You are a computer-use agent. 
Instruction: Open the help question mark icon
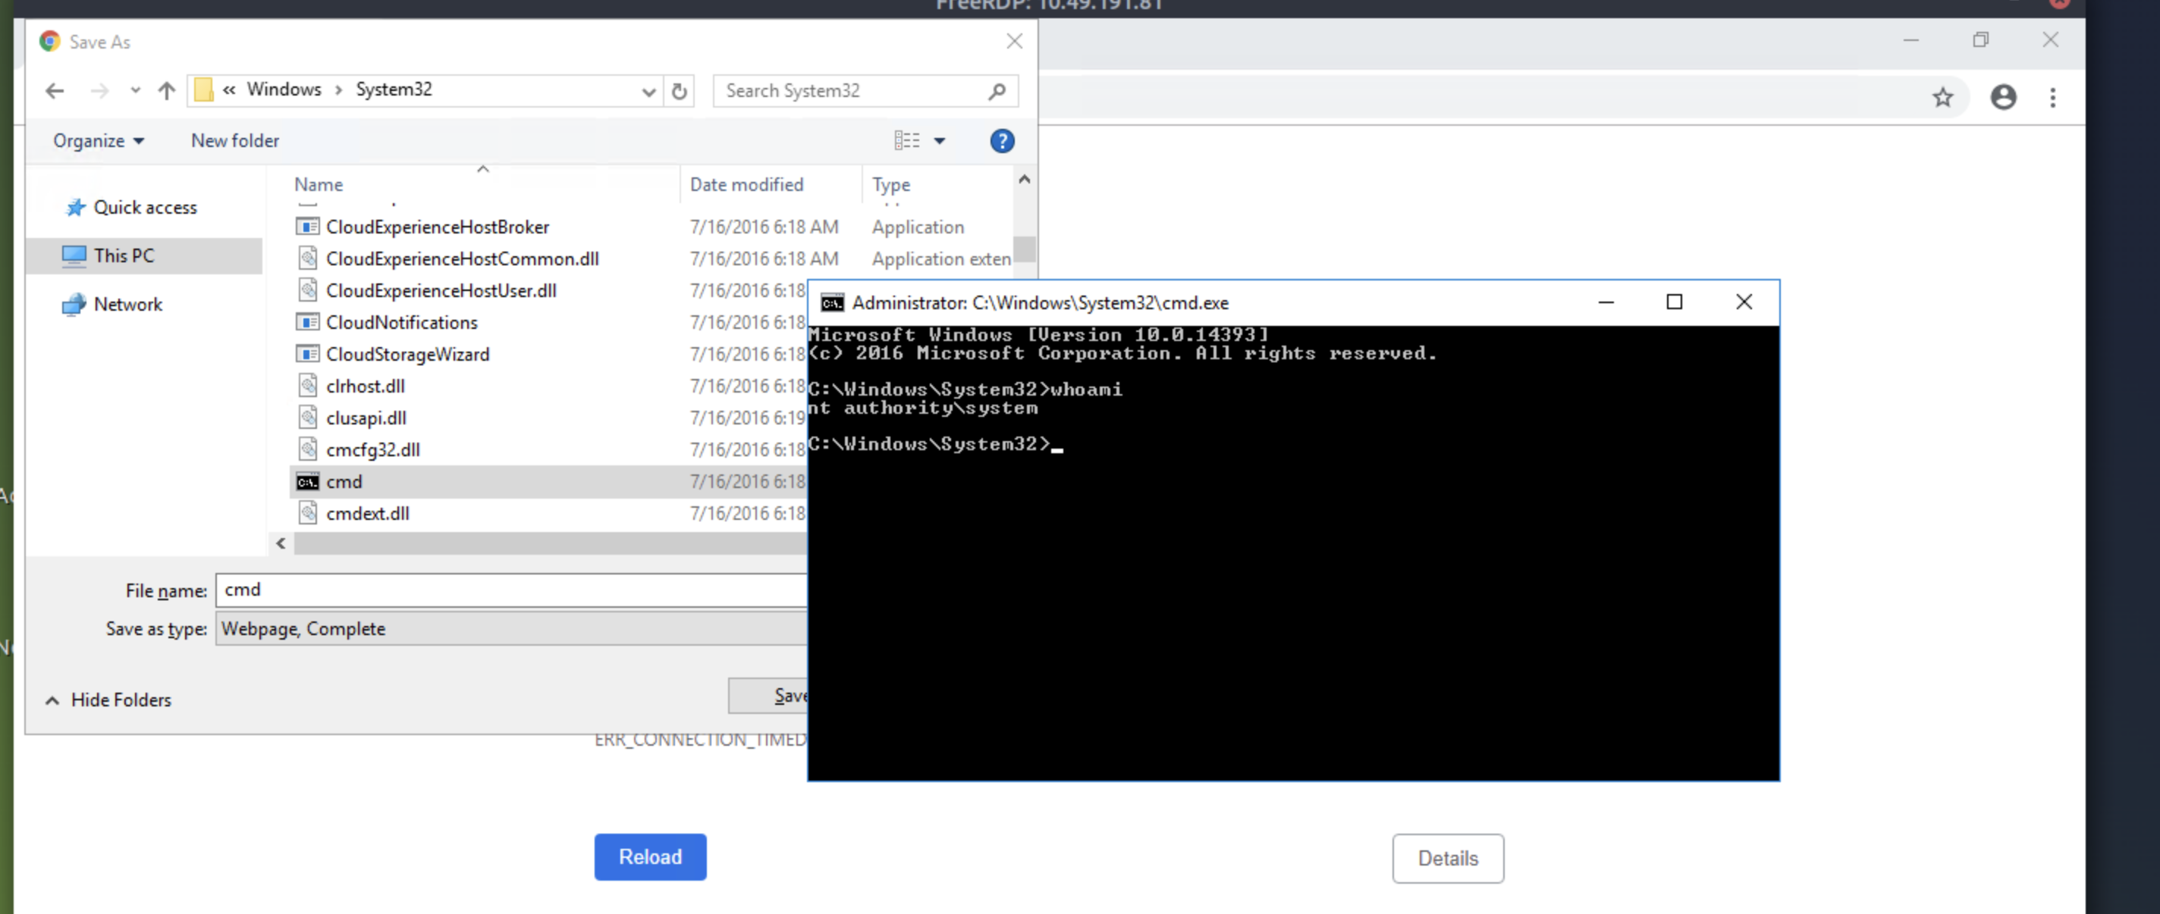point(1001,141)
